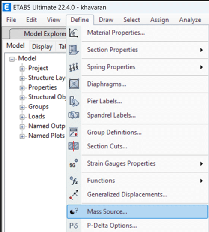The width and height of the screenshot is (209, 232).
Task: Click the Generalized Displacements icon
Action: point(74,195)
